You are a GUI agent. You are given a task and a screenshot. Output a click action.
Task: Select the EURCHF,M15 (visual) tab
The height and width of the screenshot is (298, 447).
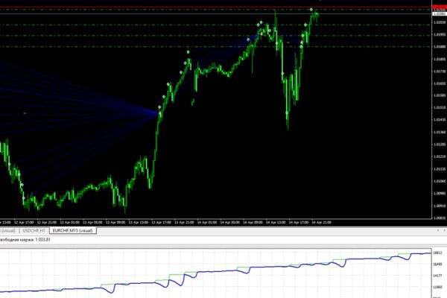point(73,230)
